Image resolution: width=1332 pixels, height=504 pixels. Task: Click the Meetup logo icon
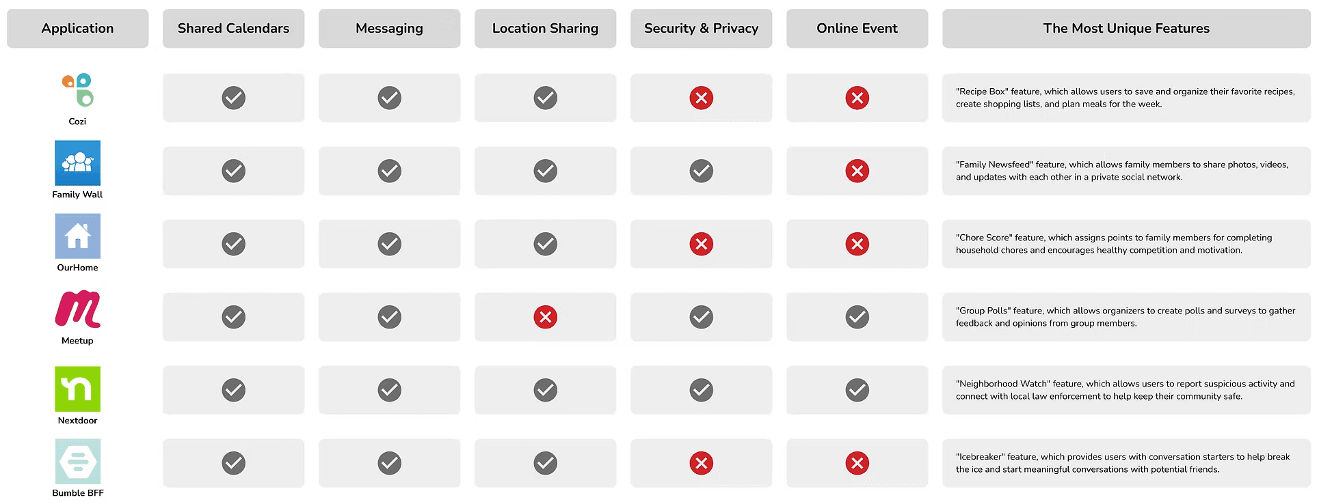pyautogui.click(x=78, y=309)
